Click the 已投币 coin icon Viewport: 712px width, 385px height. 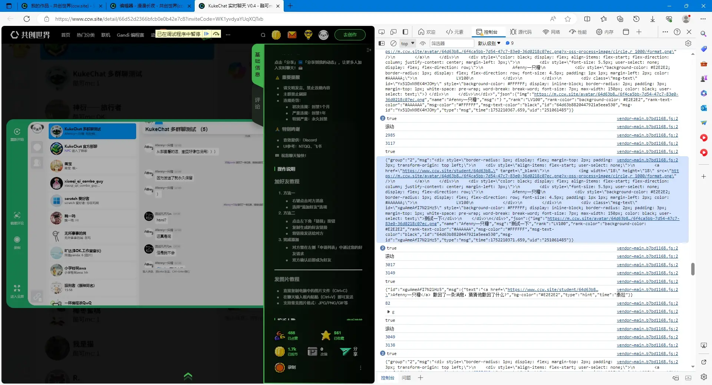280,351
